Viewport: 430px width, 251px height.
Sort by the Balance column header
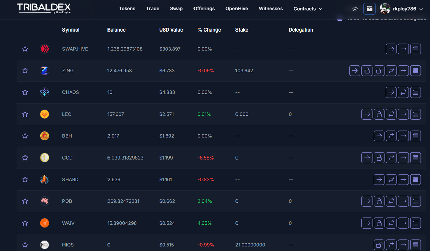coord(117,30)
